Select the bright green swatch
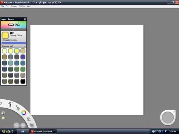Screen dimensions: 179x134 tap(23, 69)
